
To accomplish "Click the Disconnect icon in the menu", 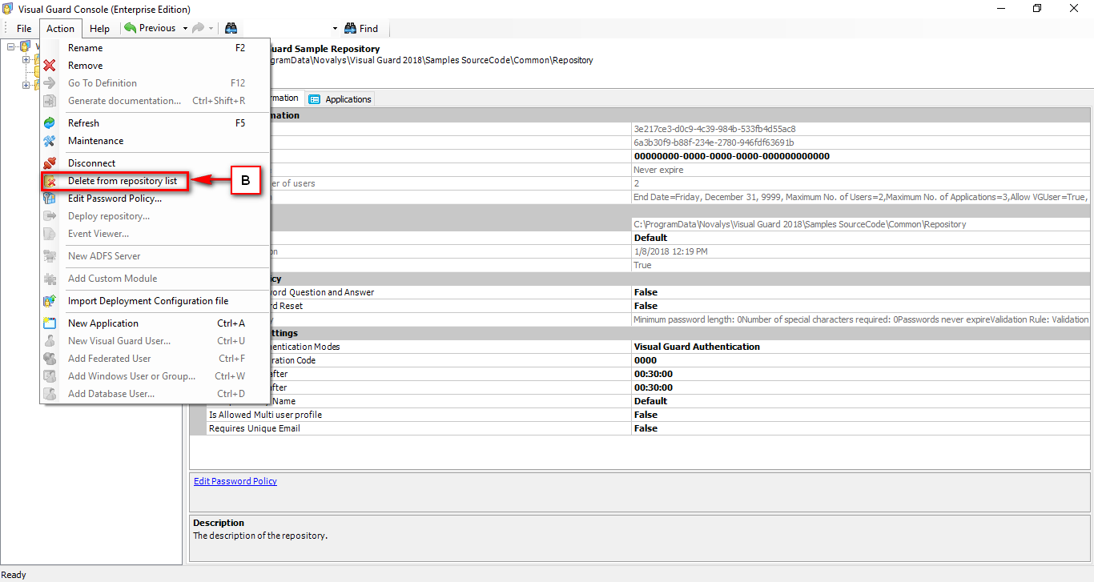I will (x=50, y=163).
